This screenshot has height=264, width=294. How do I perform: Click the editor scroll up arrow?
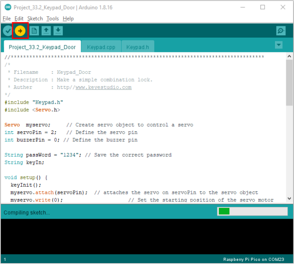(289, 56)
